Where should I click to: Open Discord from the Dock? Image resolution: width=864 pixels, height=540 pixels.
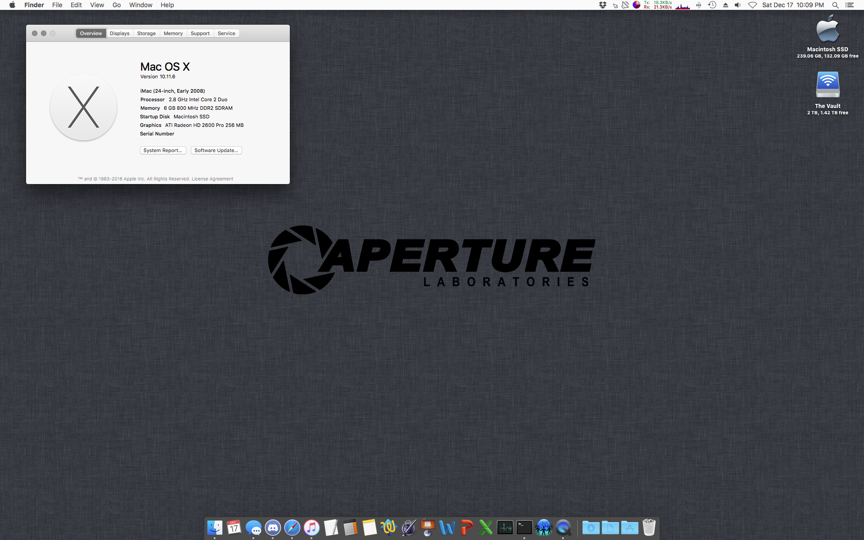tap(273, 527)
